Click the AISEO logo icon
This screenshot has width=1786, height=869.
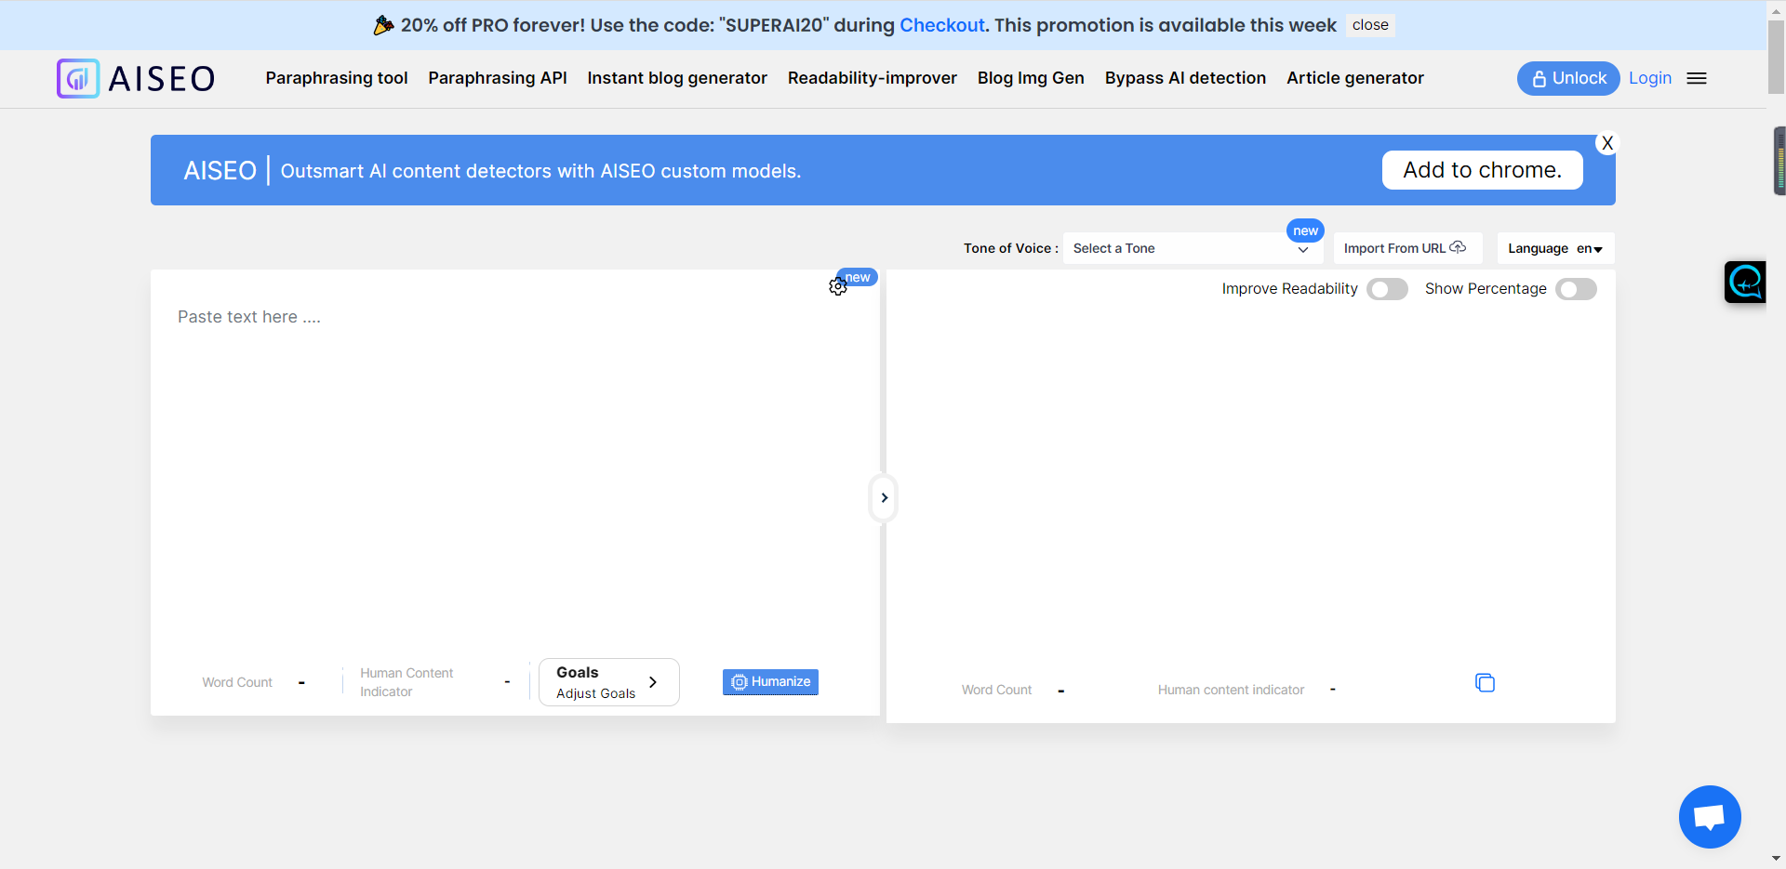point(78,79)
